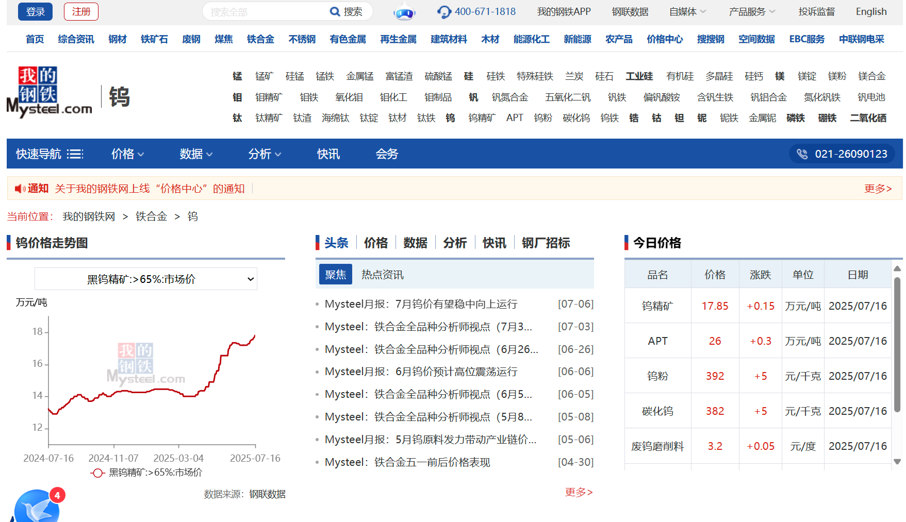Image resolution: width=906 pixels, height=522 pixels.
Task: Open notice about 价格中心 launch
Action: [x=150, y=189]
